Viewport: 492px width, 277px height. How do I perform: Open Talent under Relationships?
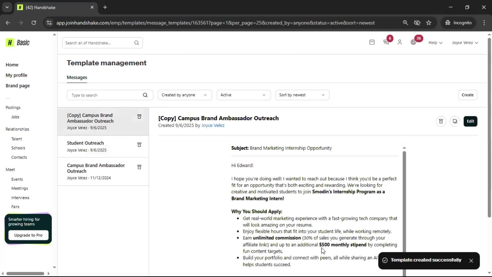click(x=17, y=139)
